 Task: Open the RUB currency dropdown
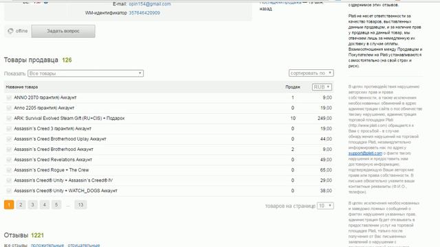pyautogui.click(x=322, y=87)
